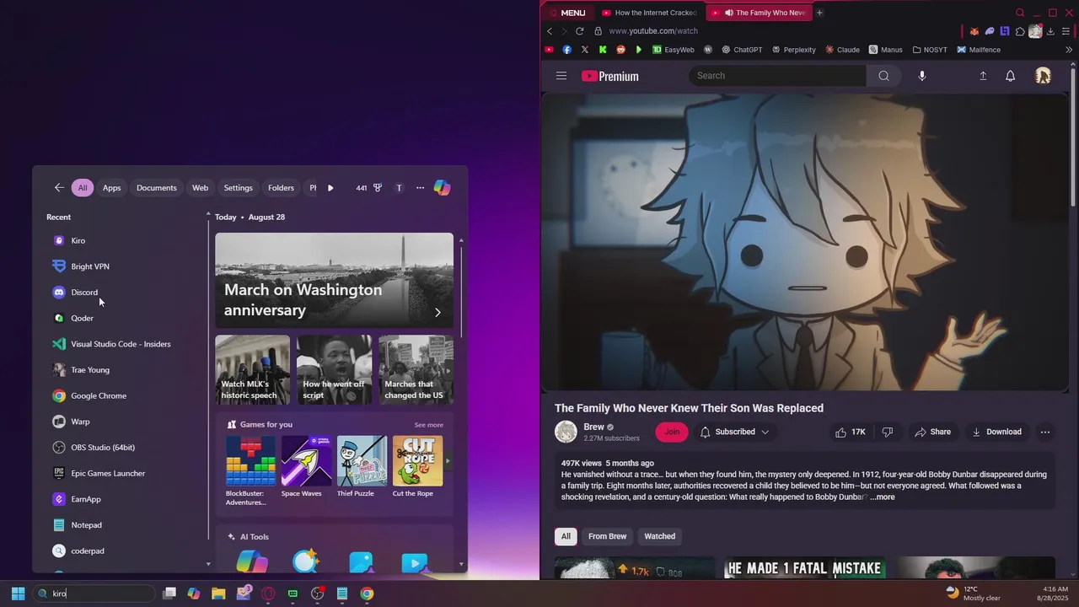
Task: Open the Perplexity bookmark
Action: point(793,50)
